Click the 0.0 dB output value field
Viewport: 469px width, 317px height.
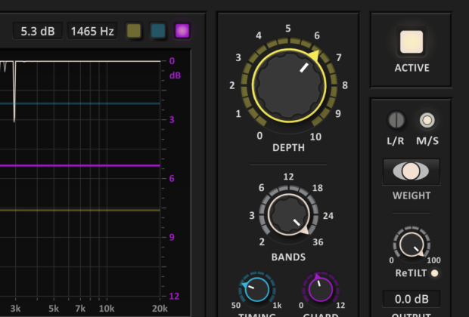click(412, 299)
